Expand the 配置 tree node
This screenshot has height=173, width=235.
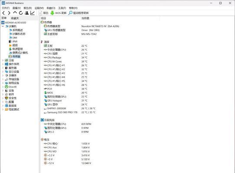[x=3, y=102]
